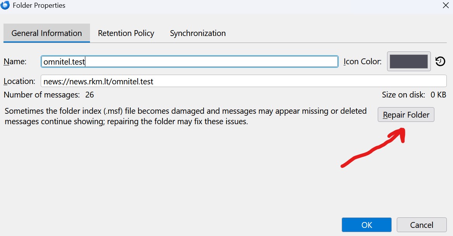The image size is (453, 236).
Task: Click the folder index description paragraph
Action: tap(185, 116)
